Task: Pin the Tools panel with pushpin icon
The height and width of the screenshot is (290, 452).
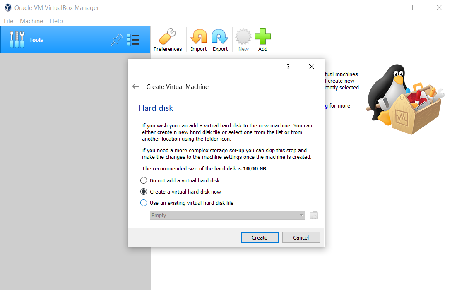Action: (x=117, y=40)
